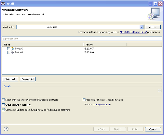Enable Hide items already installed checkbox
Image resolution: width=164 pixels, height=135 pixels.
pyautogui.click(x=84, y=100)
